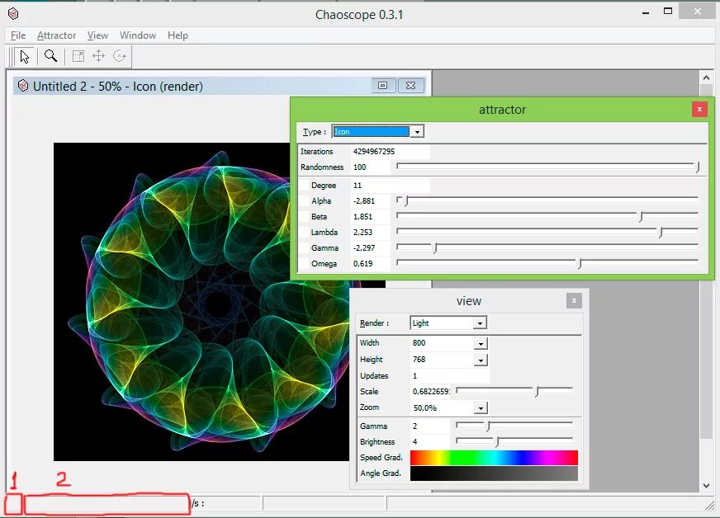The image size is (720, 518).
Task: Close the green attractor panel
Action: [699, 109]
